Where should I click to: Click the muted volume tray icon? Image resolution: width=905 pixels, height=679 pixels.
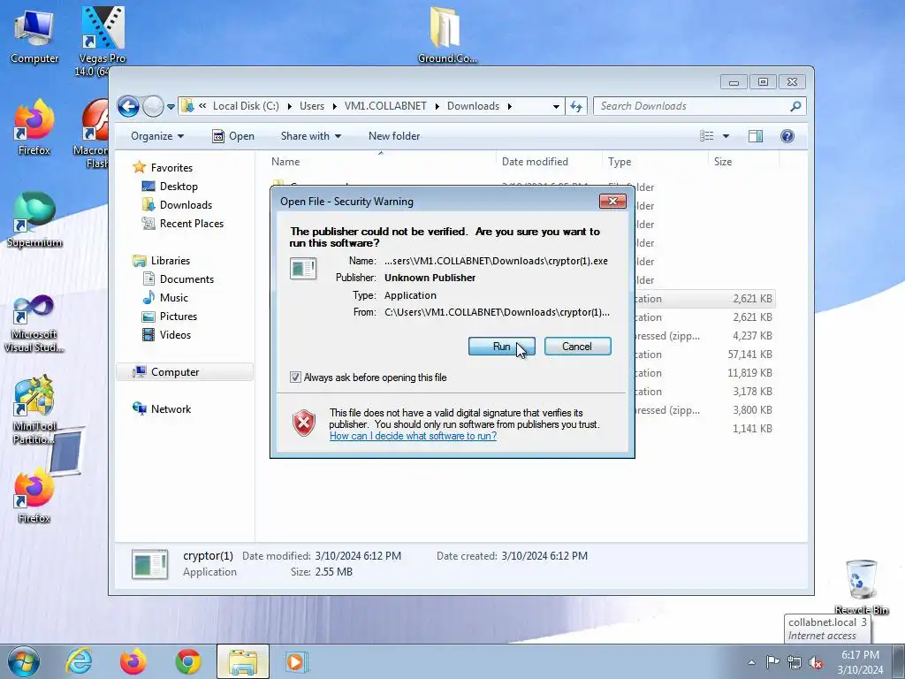pyautogui.click(x=816, y=662)
